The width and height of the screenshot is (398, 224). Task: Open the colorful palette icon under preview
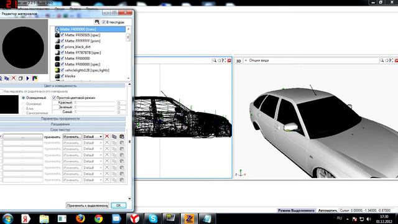35,78
